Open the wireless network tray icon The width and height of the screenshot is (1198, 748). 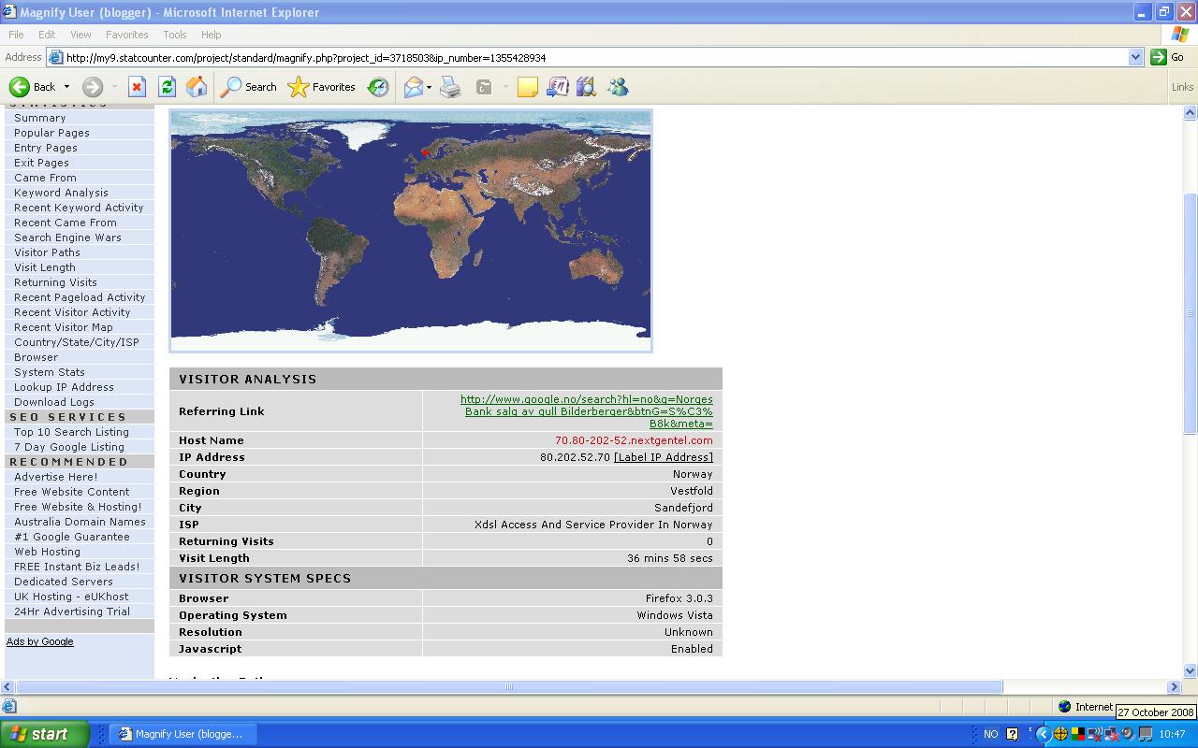pos(1094,734)
